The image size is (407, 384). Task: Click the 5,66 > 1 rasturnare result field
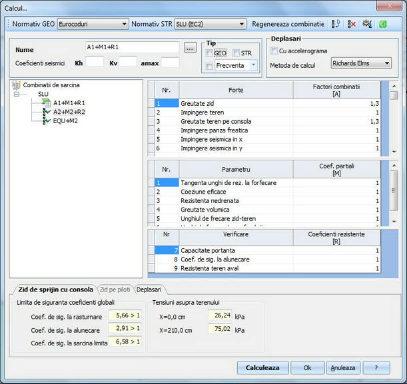125,315
